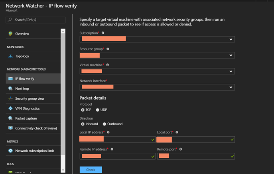Click the Security group view icon

pos(10,99)
